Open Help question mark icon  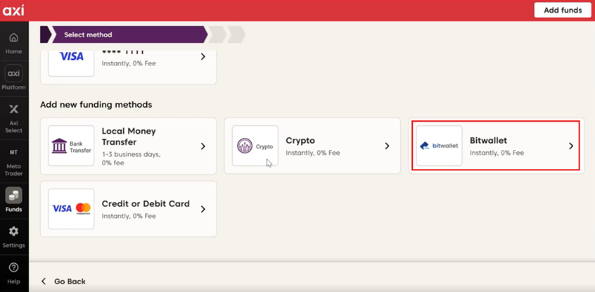(x=14, y=272)
